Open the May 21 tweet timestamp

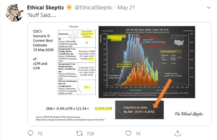pyautogui.click(x=126, y=8)
